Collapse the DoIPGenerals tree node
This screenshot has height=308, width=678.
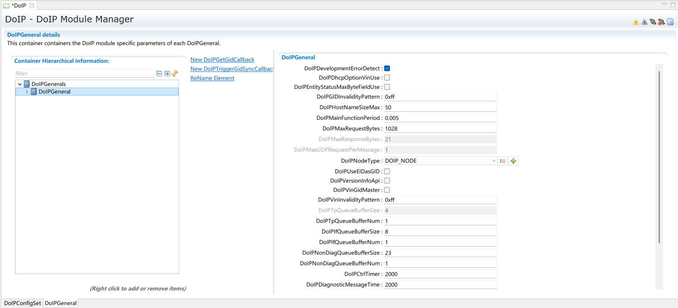pyautogui.click(x=20, y=84)
